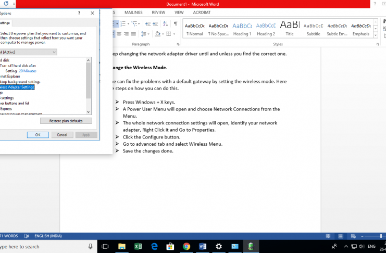Click the Sort A-Z icon
This screenshot has width=386, height=253.
pos(166,23)
